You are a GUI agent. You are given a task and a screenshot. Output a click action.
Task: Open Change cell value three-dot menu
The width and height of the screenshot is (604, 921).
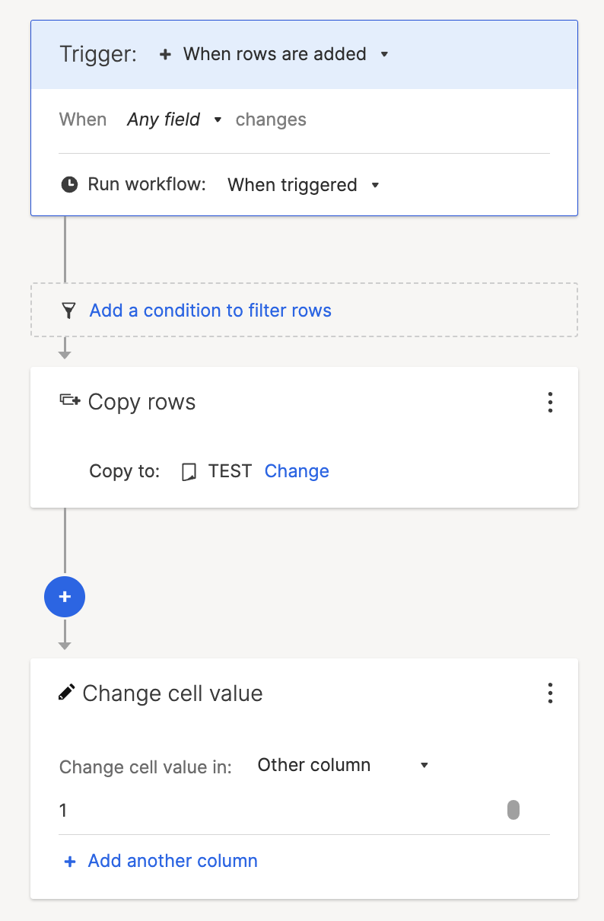[x=550, y=693]
